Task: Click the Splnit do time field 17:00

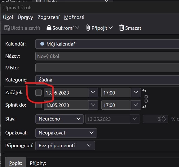Action: 116,105
